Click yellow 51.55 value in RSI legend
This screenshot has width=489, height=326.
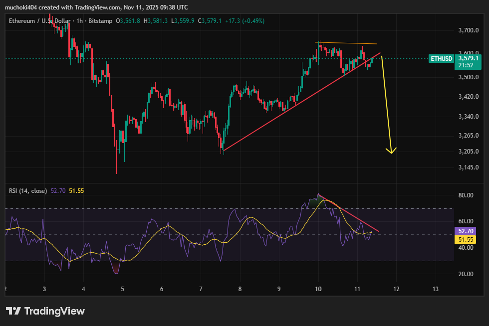[x=76, y=190]
